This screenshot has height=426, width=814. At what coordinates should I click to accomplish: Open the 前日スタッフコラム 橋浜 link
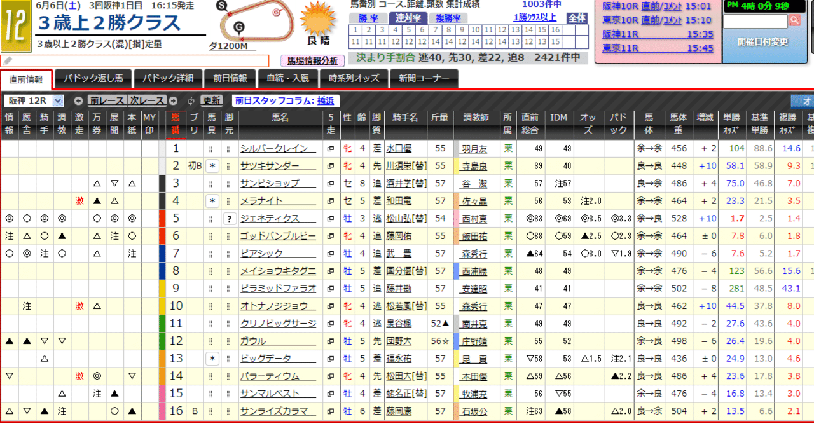326,100
